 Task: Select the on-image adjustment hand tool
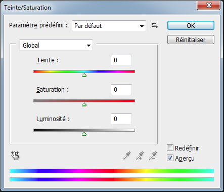[15, 156]
